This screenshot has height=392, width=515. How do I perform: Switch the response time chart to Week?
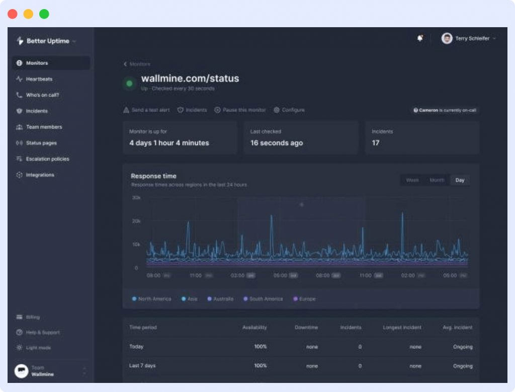pos(412,180)
